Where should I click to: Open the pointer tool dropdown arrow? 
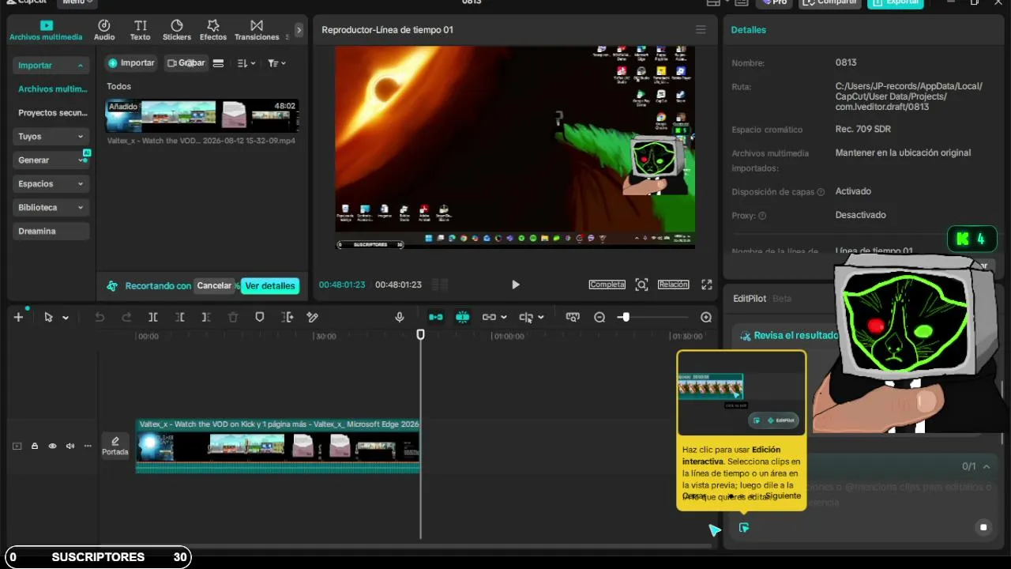66,318
